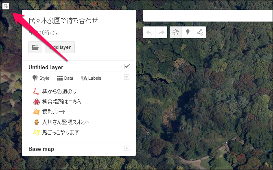Click the red biohazard icon beside 集合場所はこちら
273x170 pixels.
(x=36, y=102)
